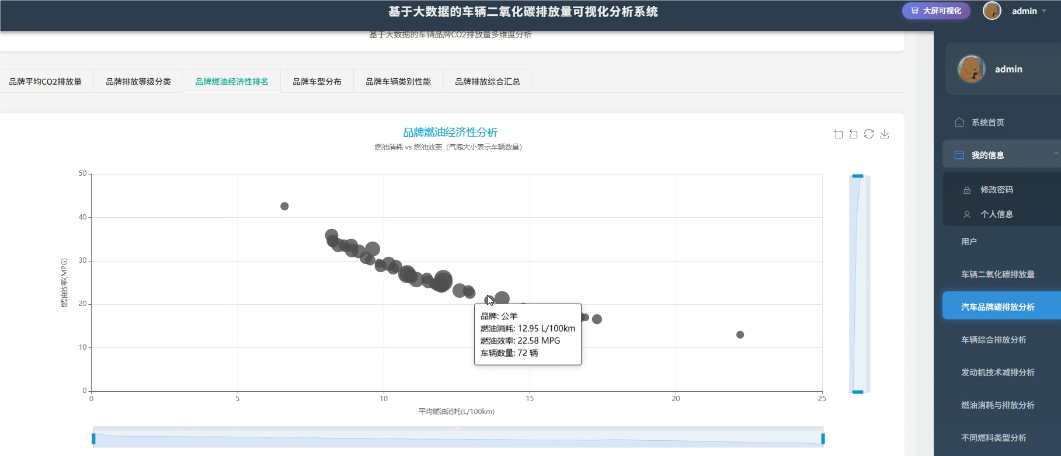
Task: Click the admin avatar in top bar
Action: 992,11
